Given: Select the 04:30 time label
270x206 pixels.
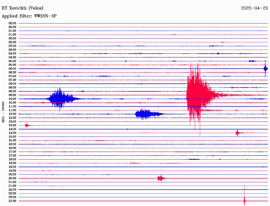Looking at the screenshot, I should [12, 57].
